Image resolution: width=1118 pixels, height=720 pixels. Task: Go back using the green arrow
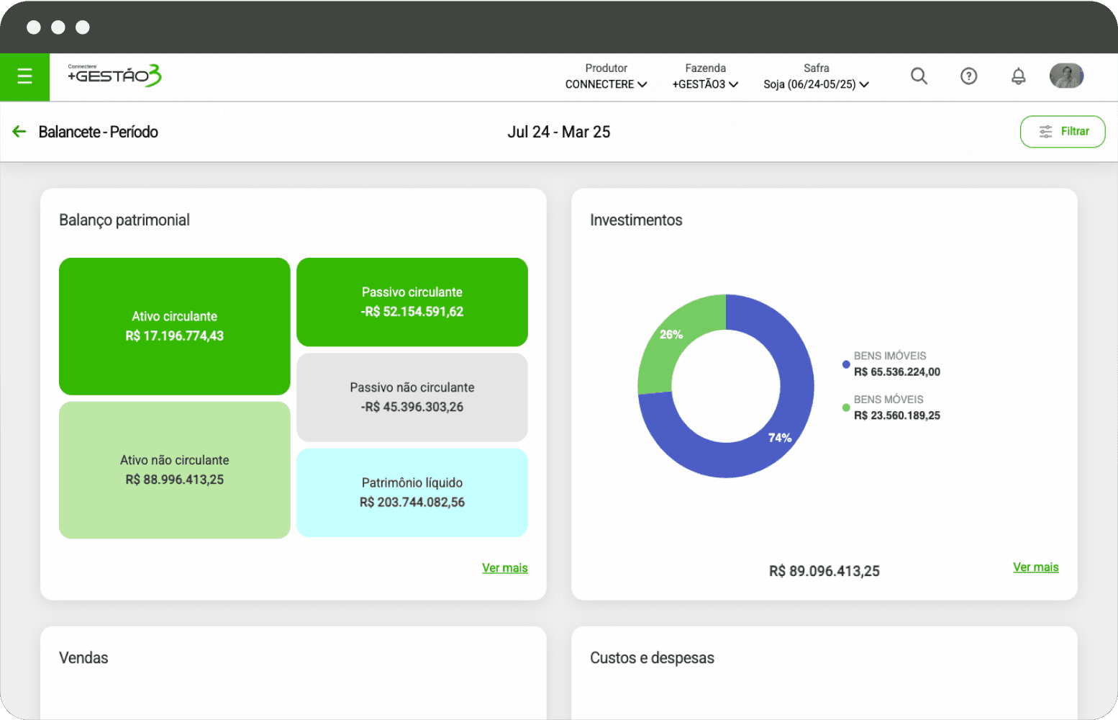(19, 132)
